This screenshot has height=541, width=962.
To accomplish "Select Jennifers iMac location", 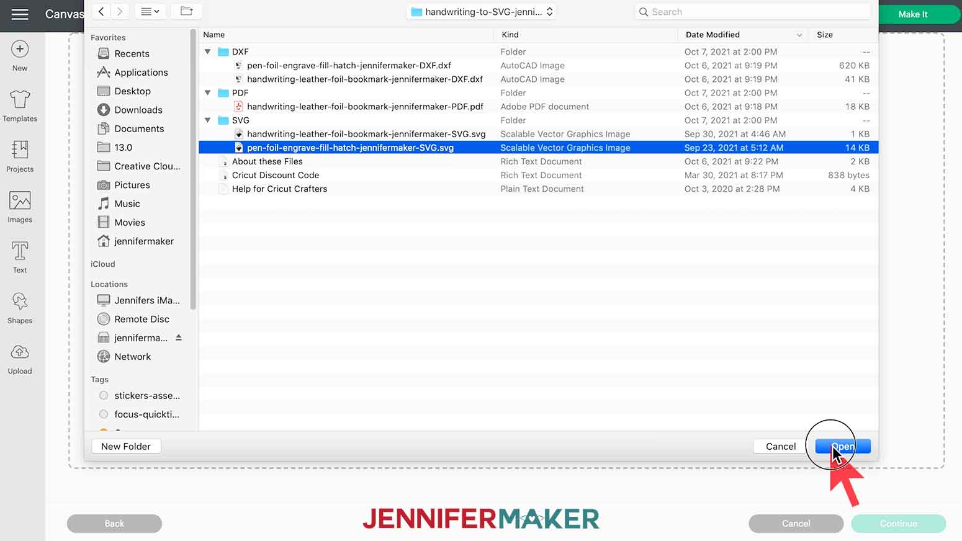I will click(139, 300).
